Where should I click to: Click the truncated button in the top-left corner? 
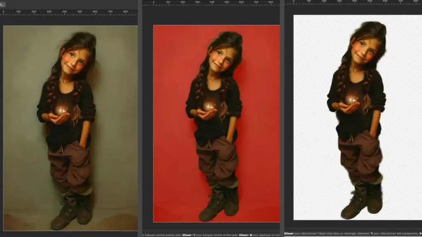pyautogui.click(x=2, y=5)
